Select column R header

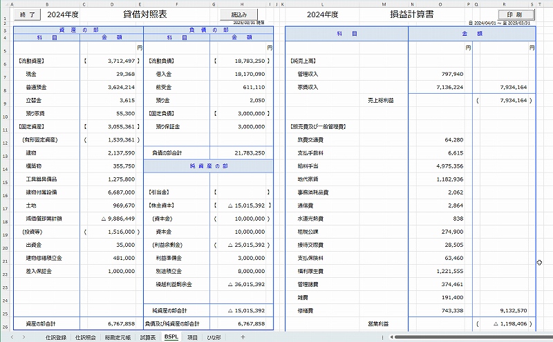click(505, 5)
